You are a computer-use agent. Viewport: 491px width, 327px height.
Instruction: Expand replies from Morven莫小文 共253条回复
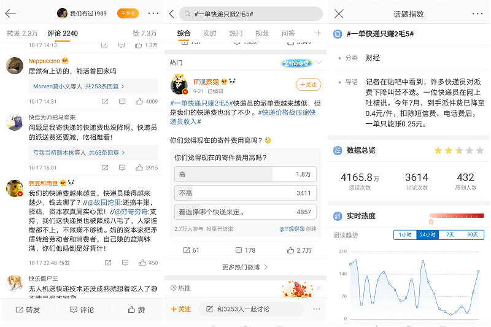point(78,87)
